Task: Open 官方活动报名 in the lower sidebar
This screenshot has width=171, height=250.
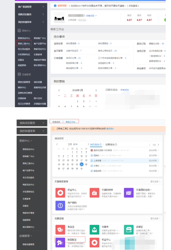Action: pos(28,177)
